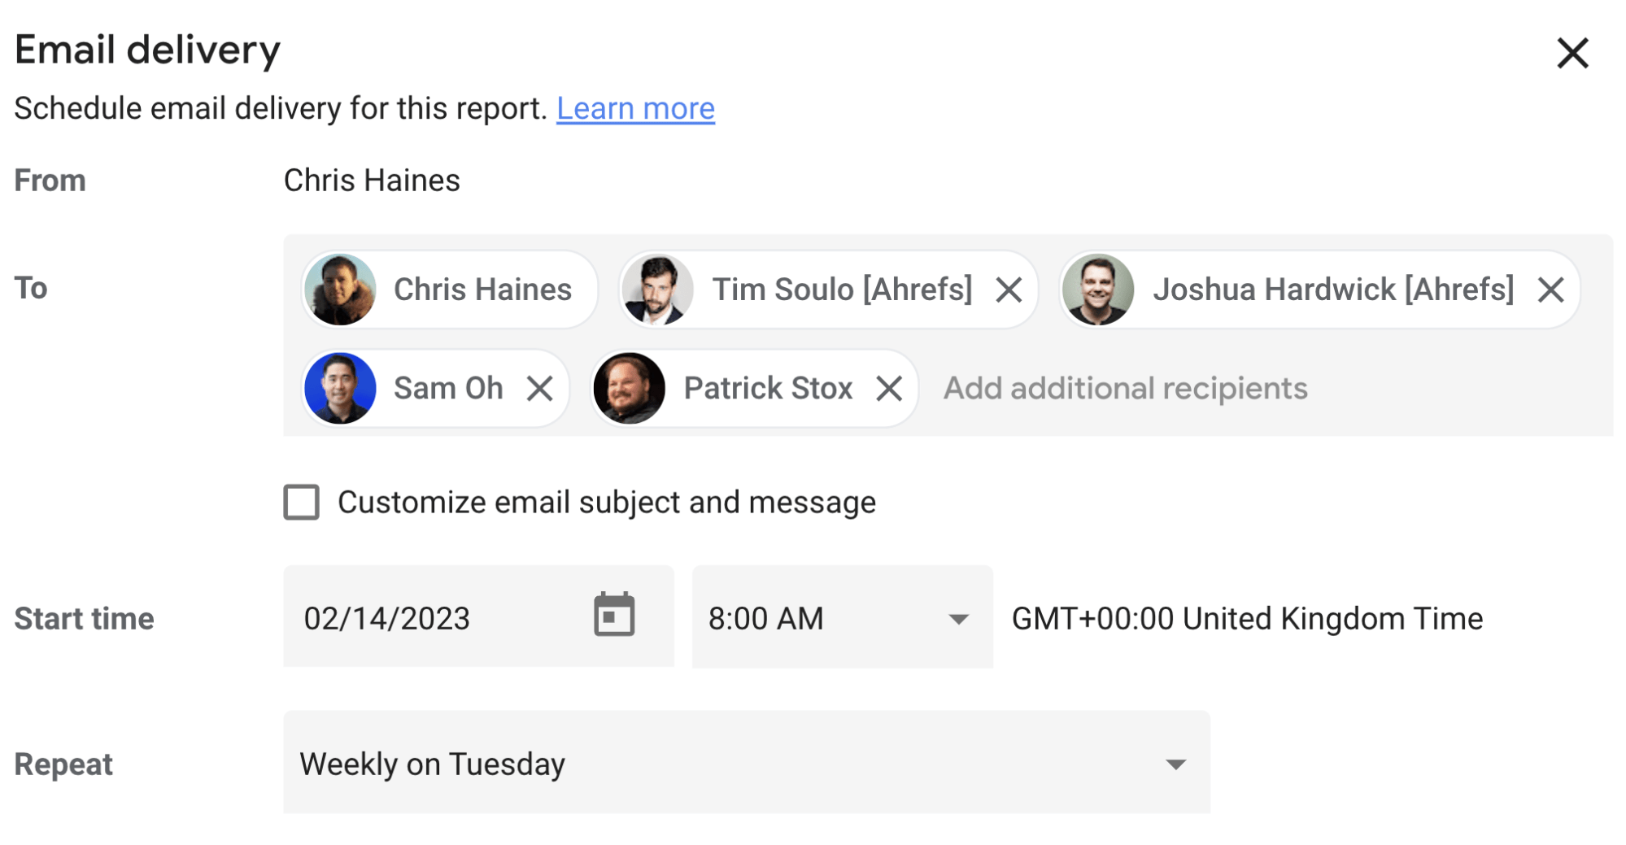Check the subject and message customization box
This screenshot has height=845, width=1626.
pos(301,503)
